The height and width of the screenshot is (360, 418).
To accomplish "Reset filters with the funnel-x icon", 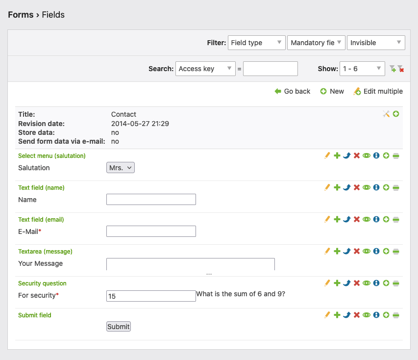I will [401, 69].
